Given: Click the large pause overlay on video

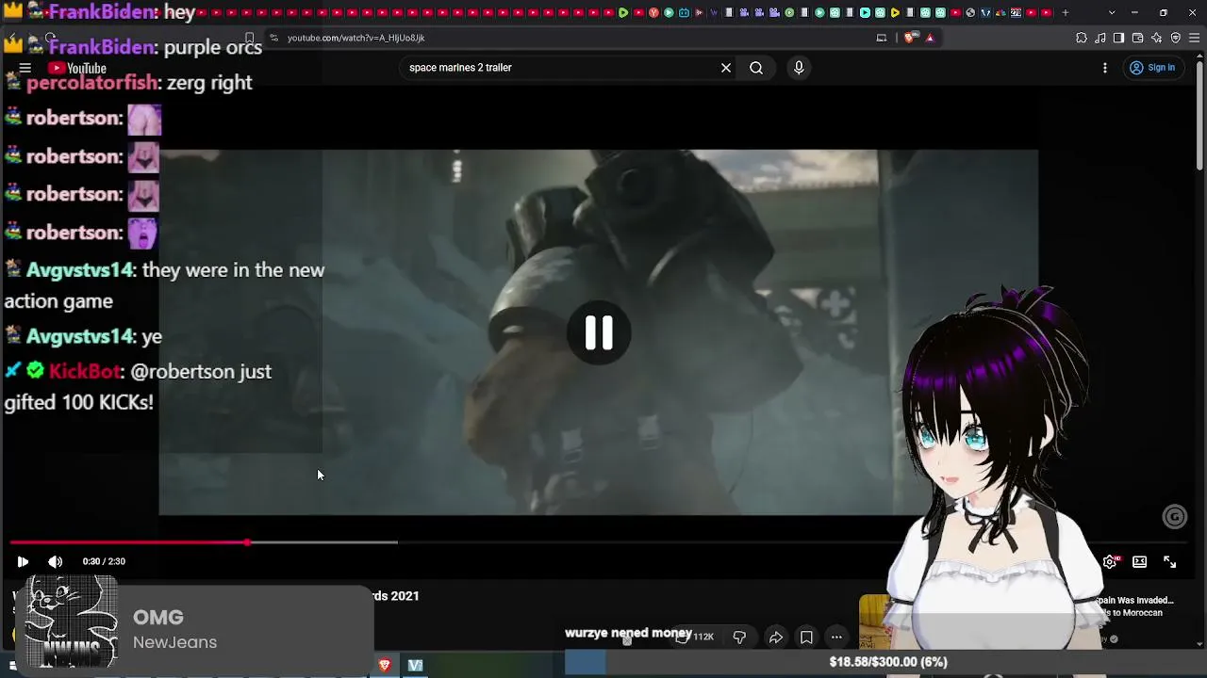Looking at the screenshot, I should [x=599, y=332].
